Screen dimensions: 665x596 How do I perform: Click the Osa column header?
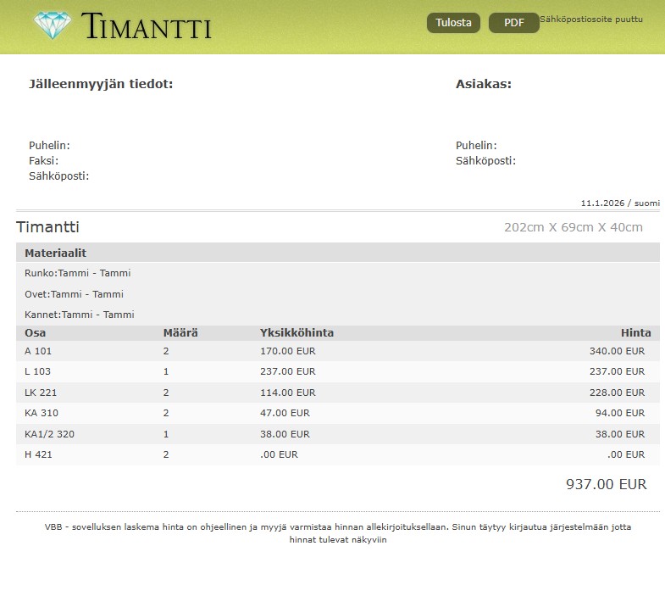point(35,333)
